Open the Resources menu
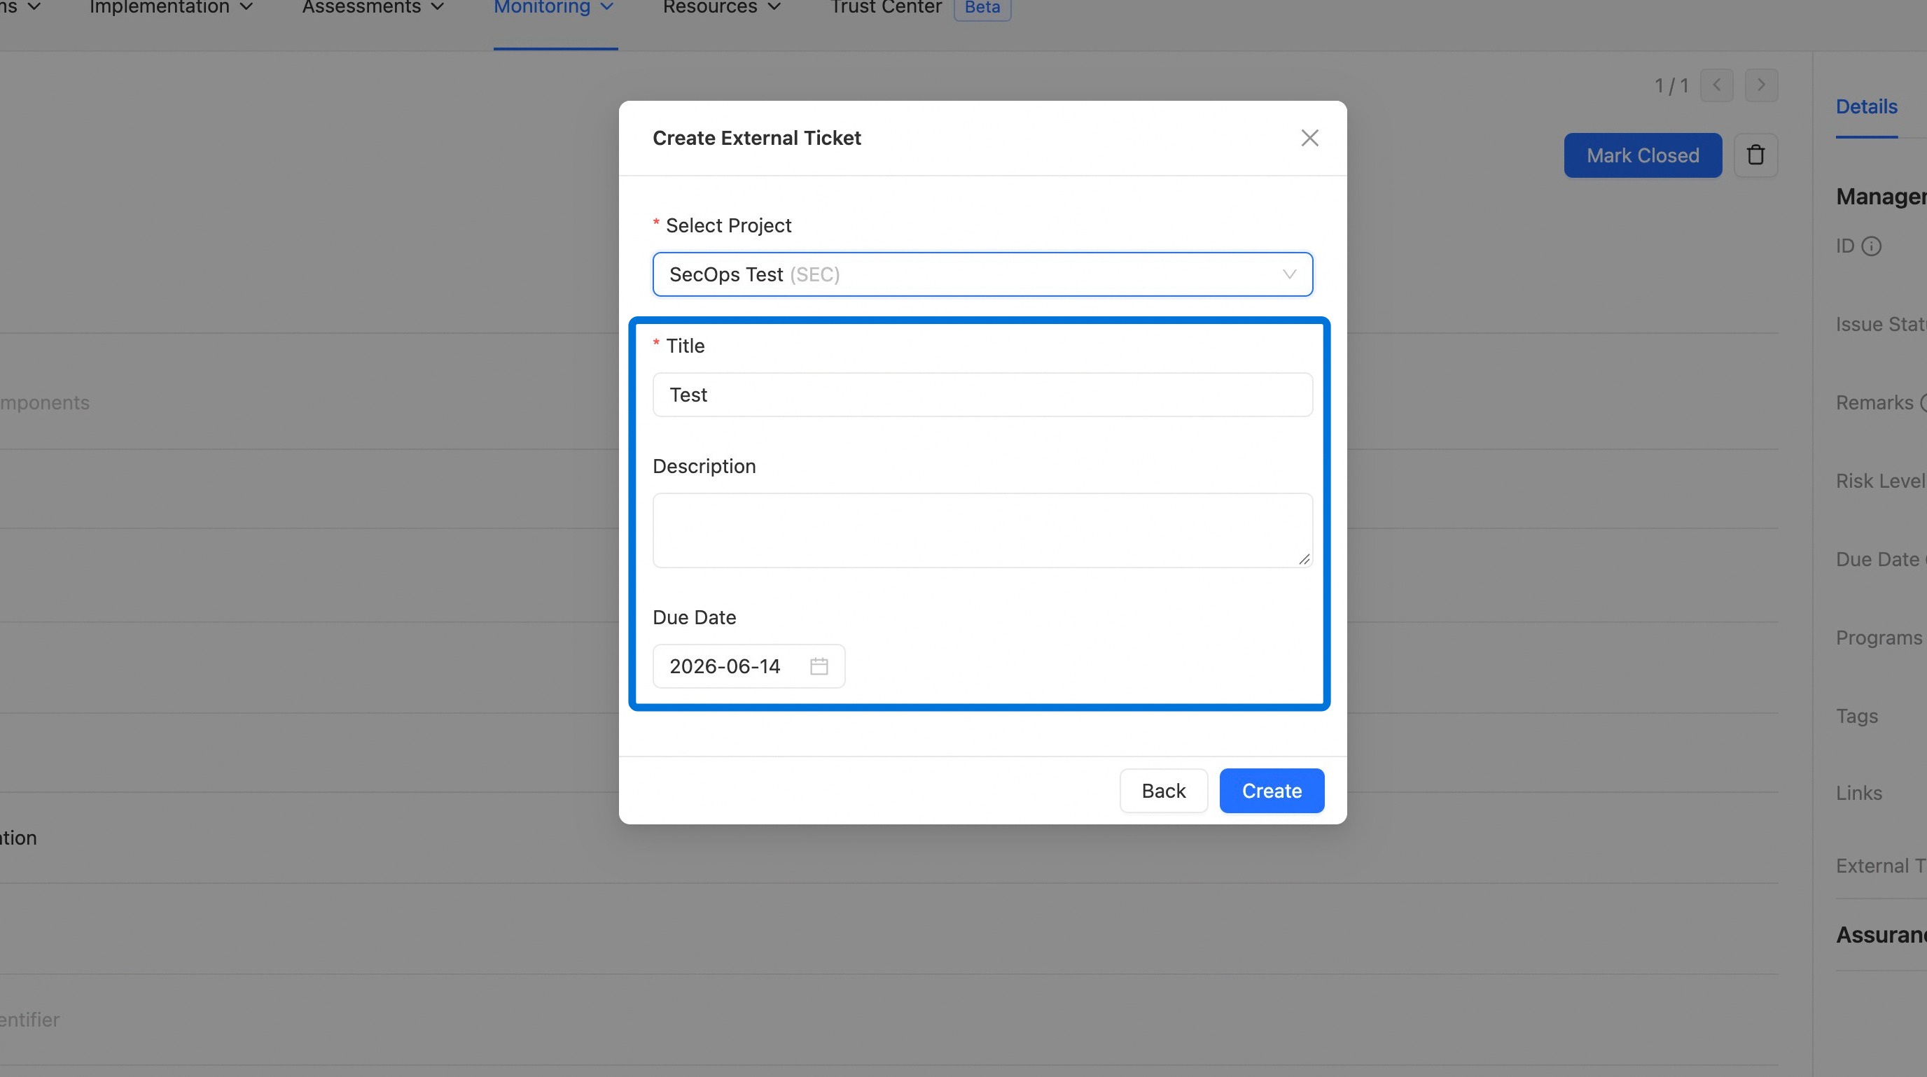The width and height of the screenshot is (1927, 1077). [x=722, y=8]
